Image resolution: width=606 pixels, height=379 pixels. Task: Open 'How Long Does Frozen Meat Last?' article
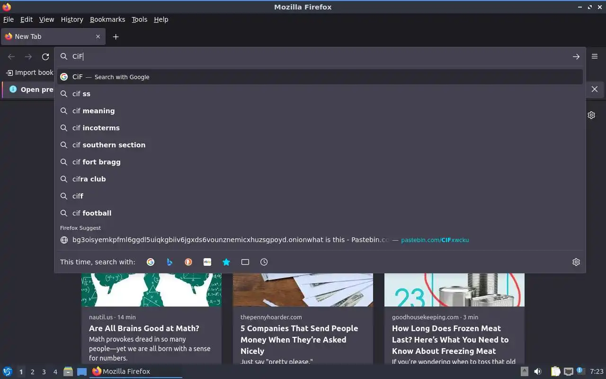click(x=450, y=340)
